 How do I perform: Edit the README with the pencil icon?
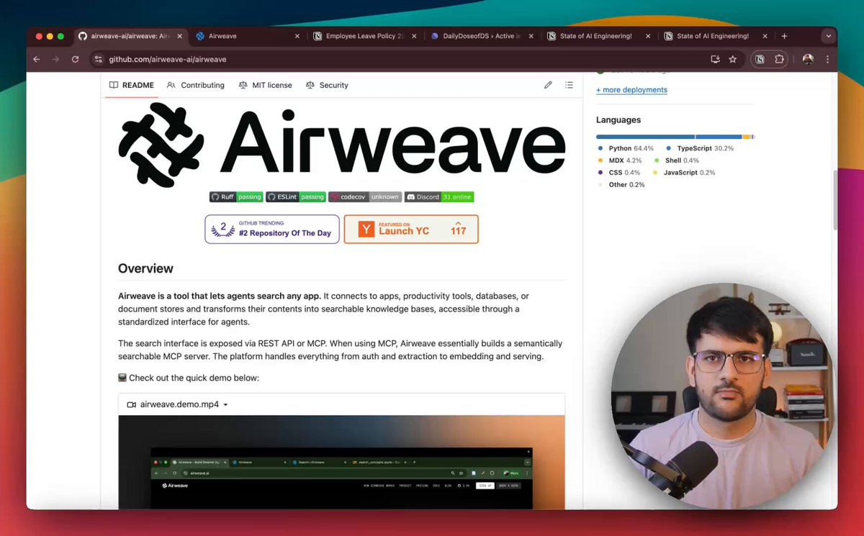click(548, 85)
